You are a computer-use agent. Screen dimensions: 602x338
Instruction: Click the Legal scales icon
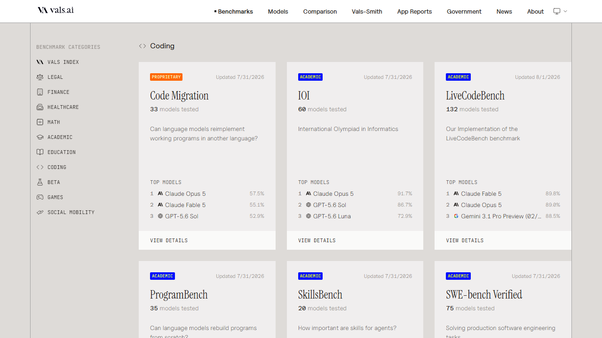[x=40, y=77]
